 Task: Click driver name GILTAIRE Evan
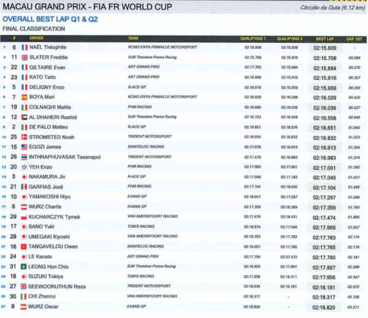[x=49, y=67]
